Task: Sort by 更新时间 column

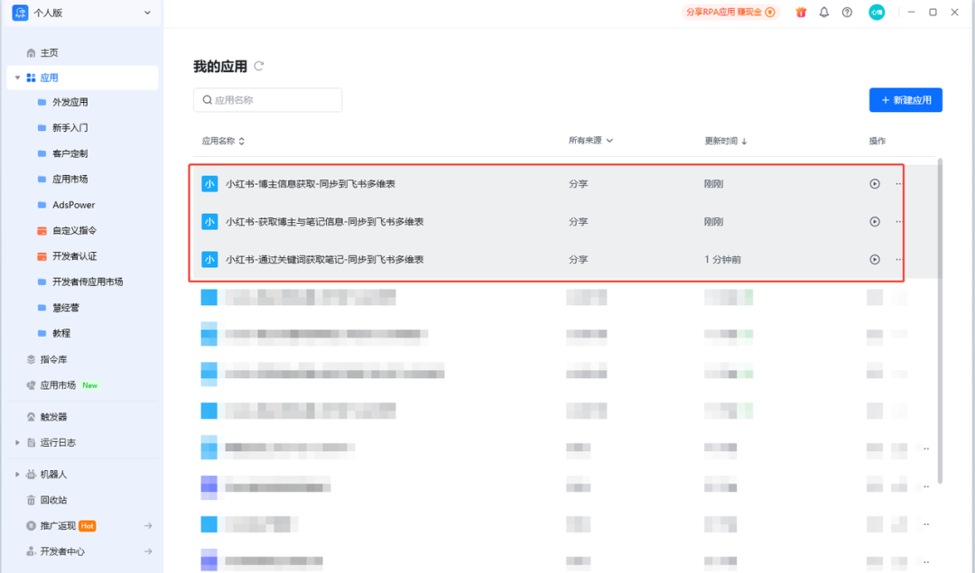Action: [x=725, y=141]
